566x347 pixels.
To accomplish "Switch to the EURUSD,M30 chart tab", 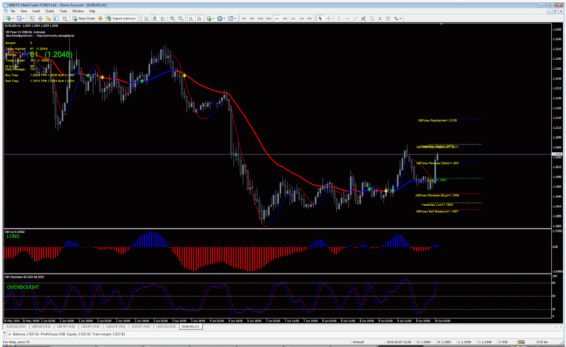I will point(16,327).
